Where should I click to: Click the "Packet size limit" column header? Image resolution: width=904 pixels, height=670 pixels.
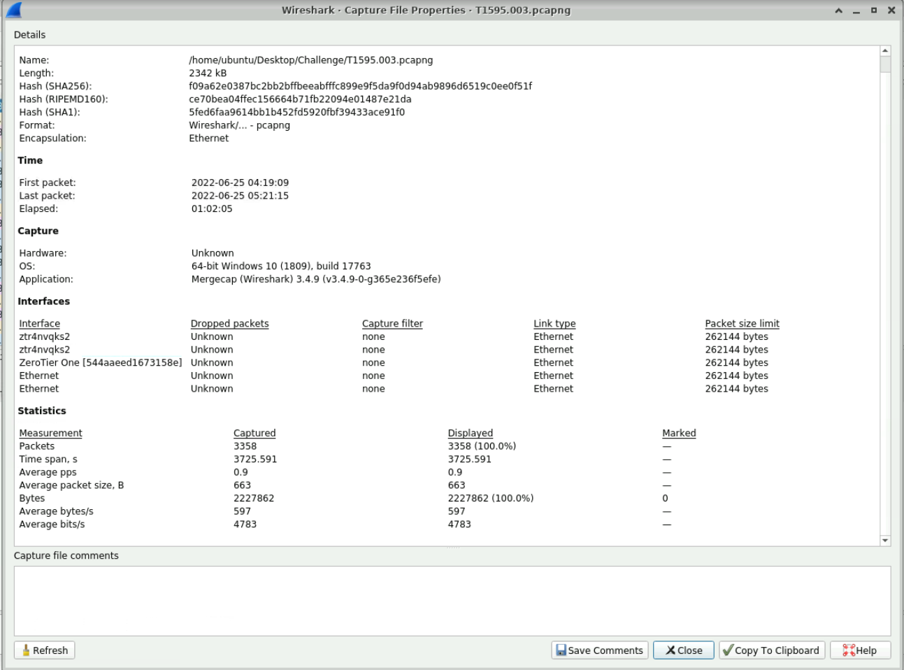742,324
